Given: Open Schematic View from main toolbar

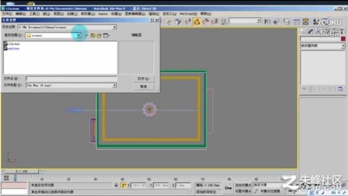Looking at the screenshot, I should pyautogui.click(x=306, y=21).
